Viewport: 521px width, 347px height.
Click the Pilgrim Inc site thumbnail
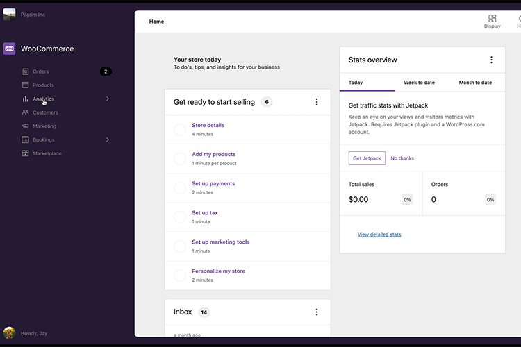point(10,15)
